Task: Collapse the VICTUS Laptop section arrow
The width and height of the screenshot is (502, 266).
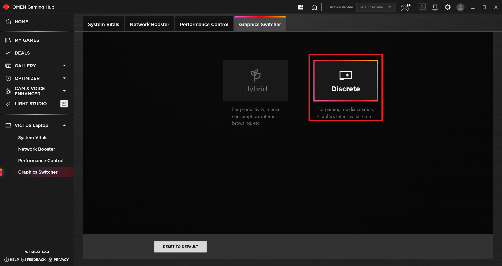Action: [64, 125]
